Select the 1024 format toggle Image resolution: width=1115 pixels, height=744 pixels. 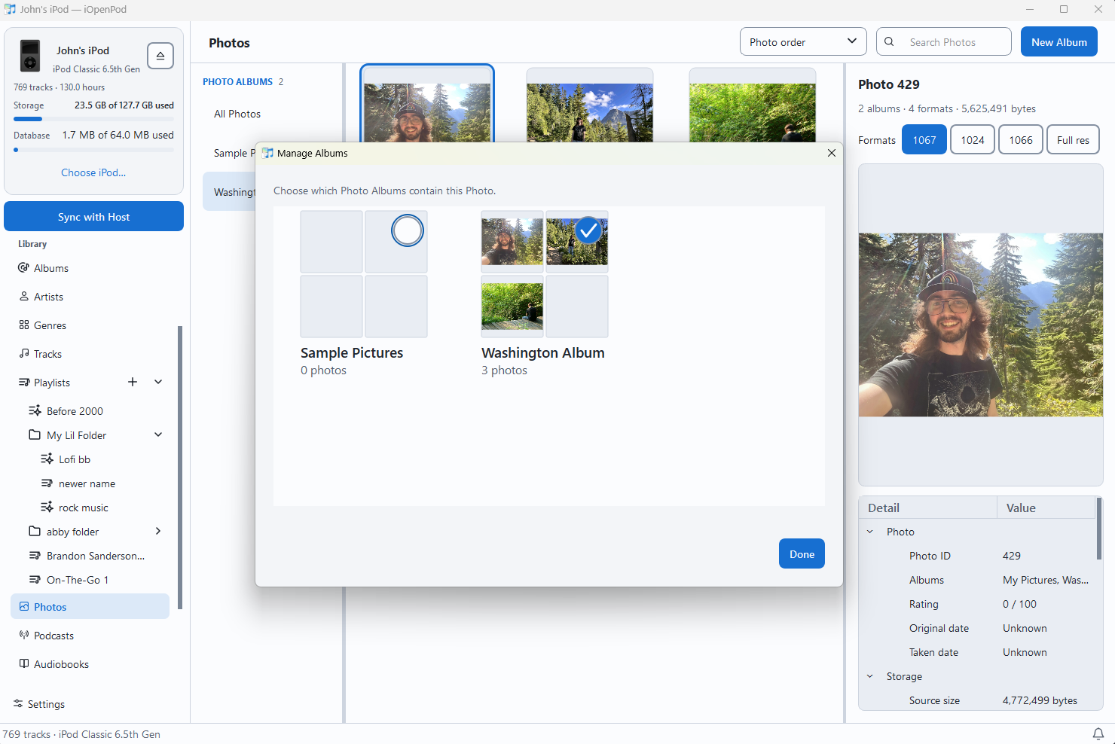pos(973,140)
